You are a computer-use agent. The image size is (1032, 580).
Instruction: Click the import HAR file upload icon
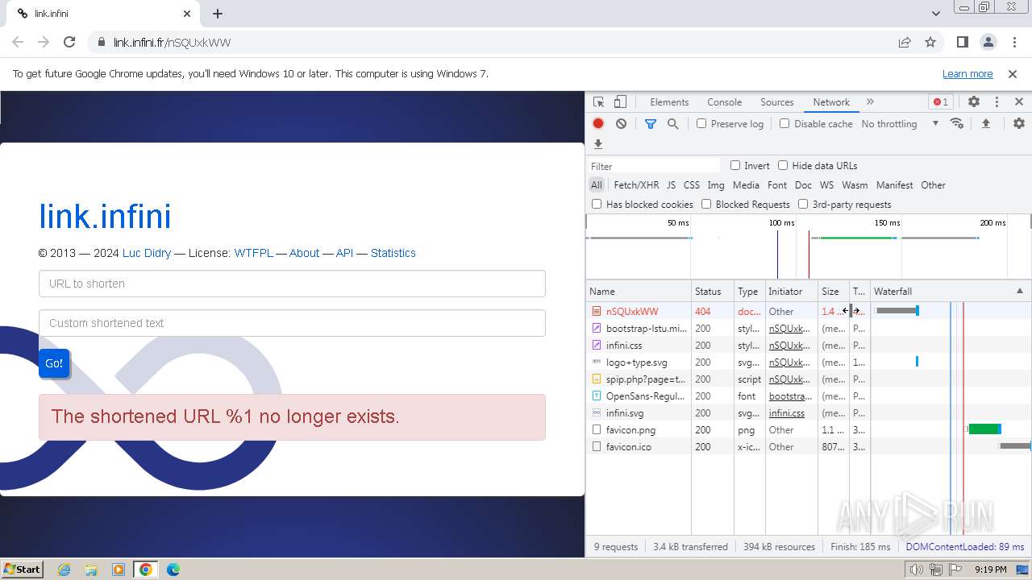pos(985,123)
